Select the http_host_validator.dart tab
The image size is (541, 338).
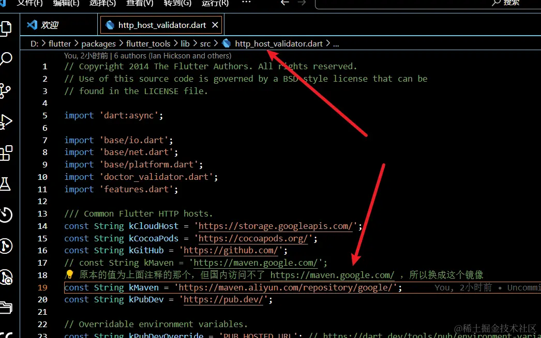click(x=162, y=25)
